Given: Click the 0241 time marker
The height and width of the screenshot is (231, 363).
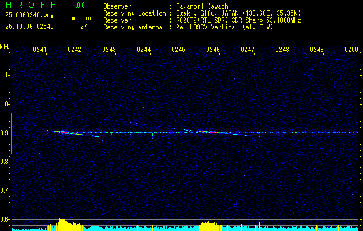Looking at the screenshot, I should click(40, 50).
